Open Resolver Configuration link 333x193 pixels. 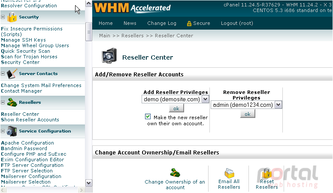pyautogui.click(x=29, y=6)
